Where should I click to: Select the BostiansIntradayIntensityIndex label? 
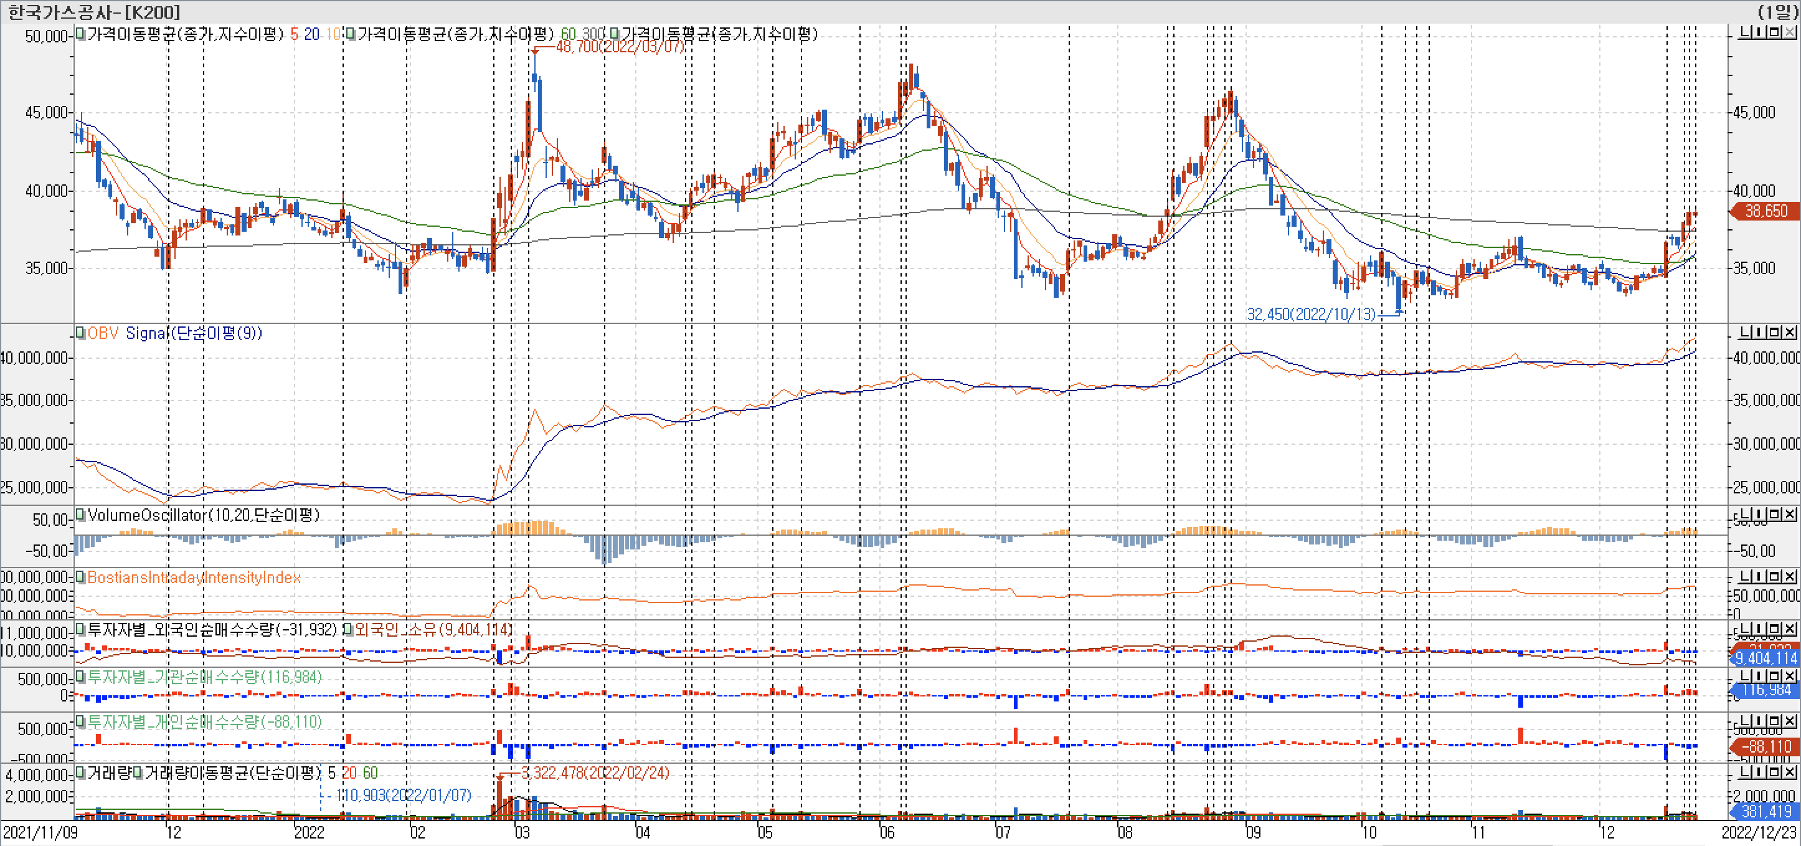click(194, 577)
